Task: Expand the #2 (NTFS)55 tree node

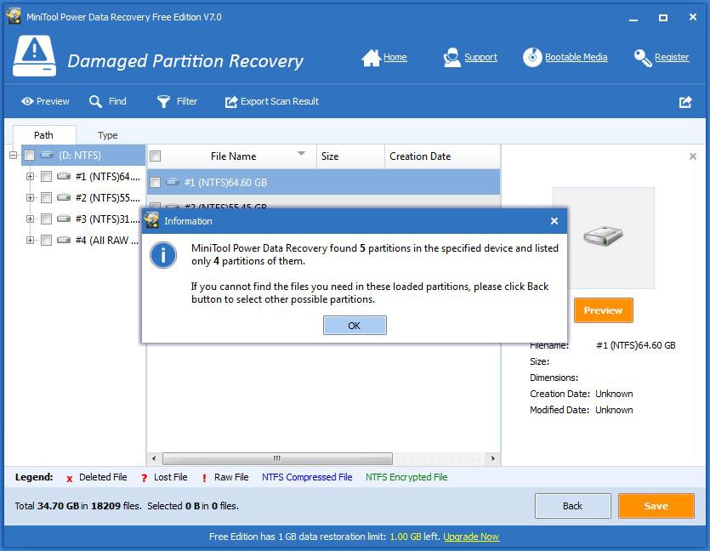Action: (x=30, y=197)
